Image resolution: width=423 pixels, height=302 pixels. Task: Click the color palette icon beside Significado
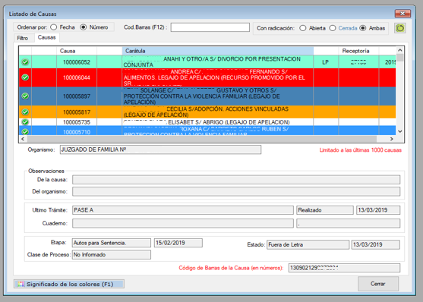point(21,284)
